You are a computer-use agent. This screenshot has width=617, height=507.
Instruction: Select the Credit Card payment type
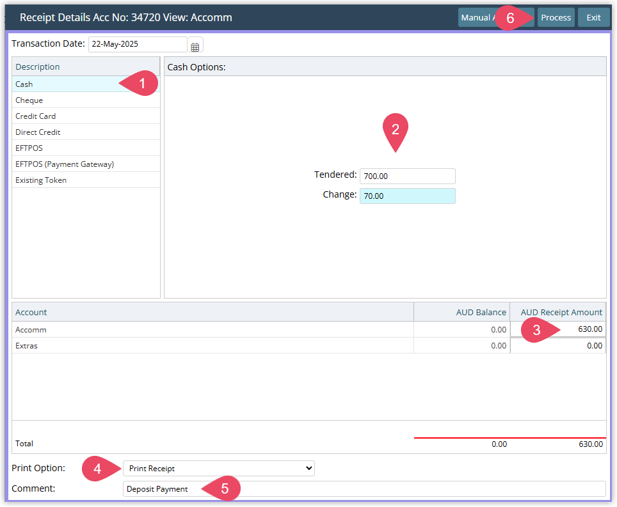[x=86, y=116]
